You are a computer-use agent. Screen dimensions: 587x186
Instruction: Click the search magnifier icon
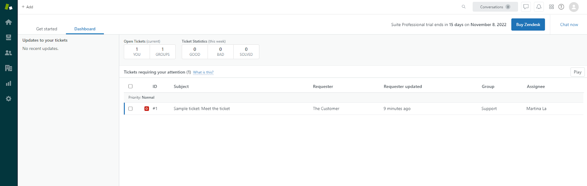coord(464,7)
